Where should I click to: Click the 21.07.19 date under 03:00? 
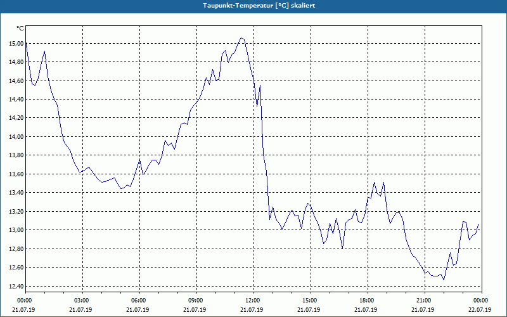click(80, 310)
